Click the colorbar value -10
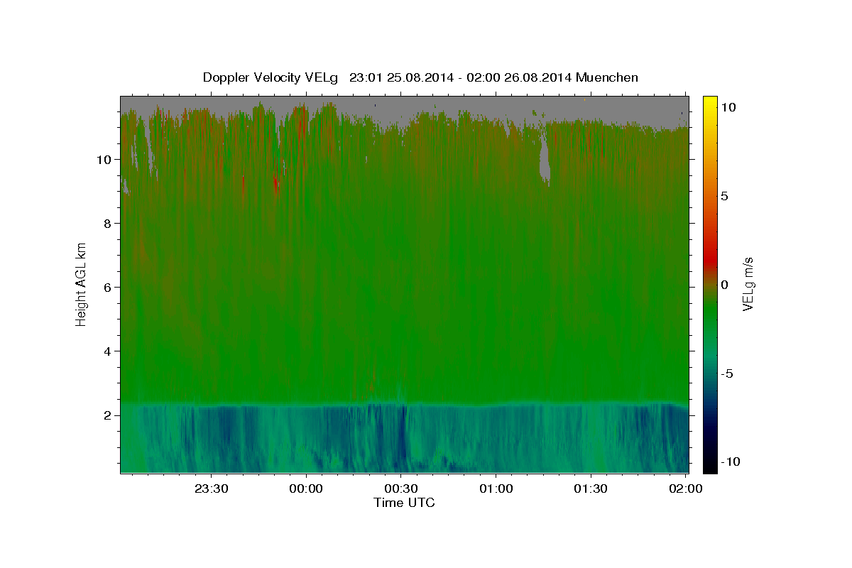 click(729, 462)
